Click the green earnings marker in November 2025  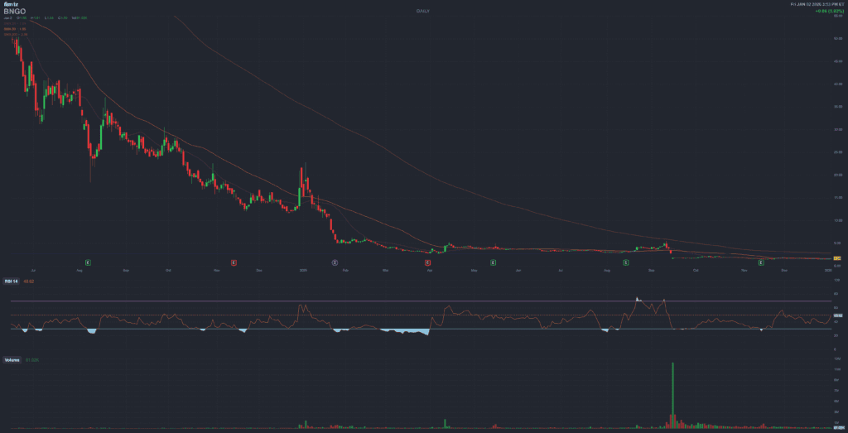click(x=760, y=262)
